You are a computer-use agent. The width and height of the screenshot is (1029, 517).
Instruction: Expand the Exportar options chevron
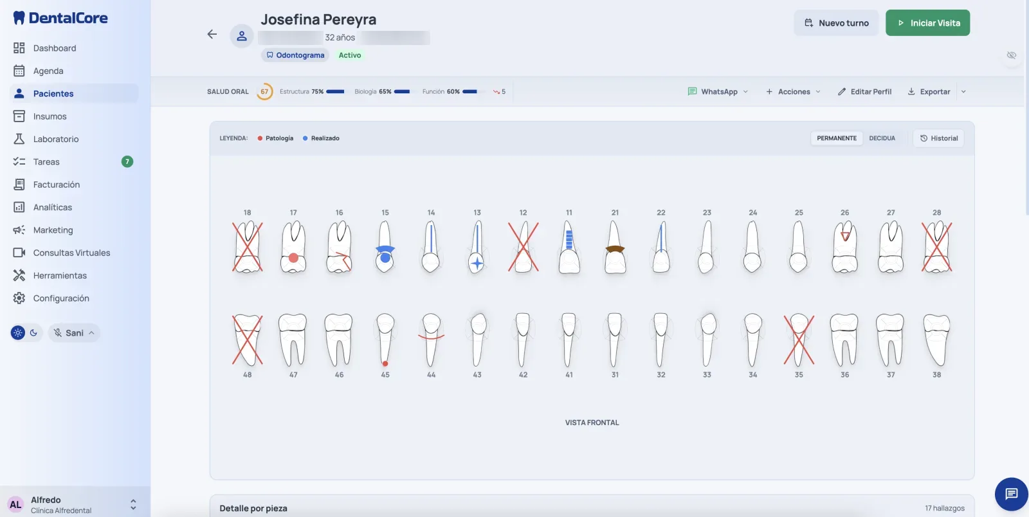click(963, 92)
